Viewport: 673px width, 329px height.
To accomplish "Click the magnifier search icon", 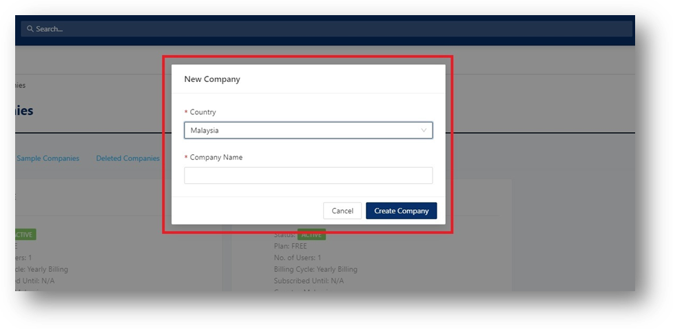I will (x=30, y=29).
